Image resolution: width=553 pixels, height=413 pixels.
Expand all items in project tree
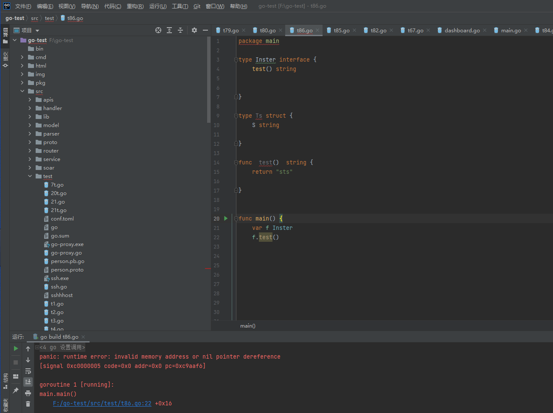tap(169, 30)
